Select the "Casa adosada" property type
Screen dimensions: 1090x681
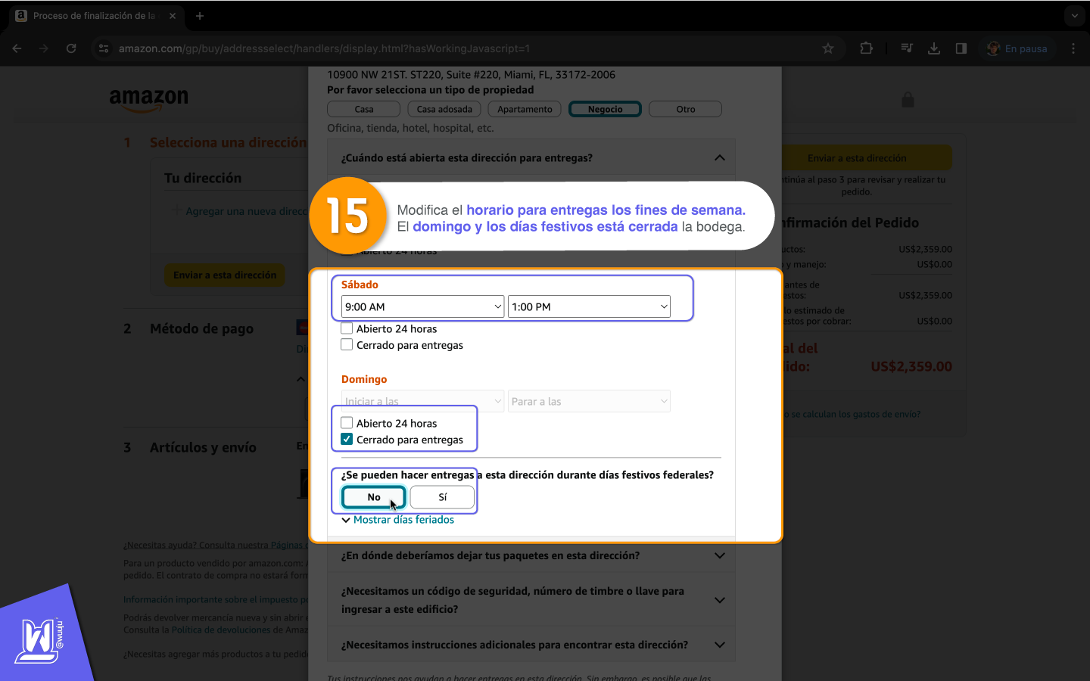(444, 109)
